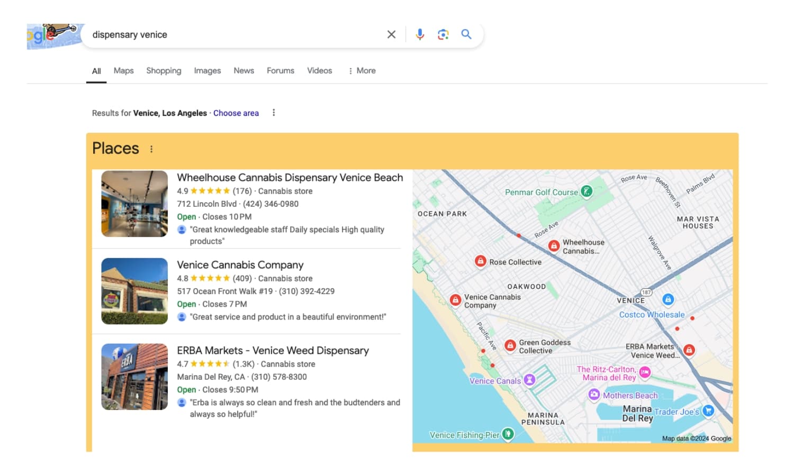Open the Costco Wholesale map label

[x=652, y=314]
